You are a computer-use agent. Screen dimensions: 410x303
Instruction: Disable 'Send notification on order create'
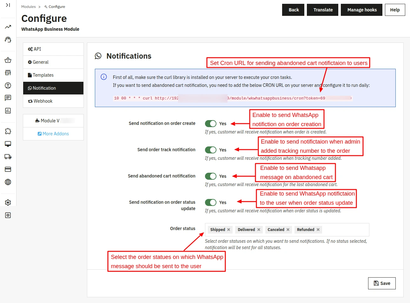pos(211,124)
